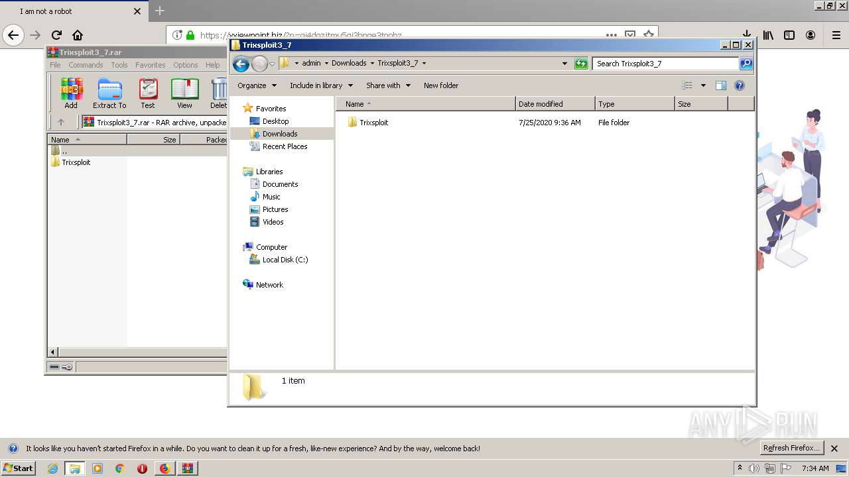Open recent pages dropdown beside the Forward button
The height and width of the screenshot is (477, 849).
click(x=272, y=64)
